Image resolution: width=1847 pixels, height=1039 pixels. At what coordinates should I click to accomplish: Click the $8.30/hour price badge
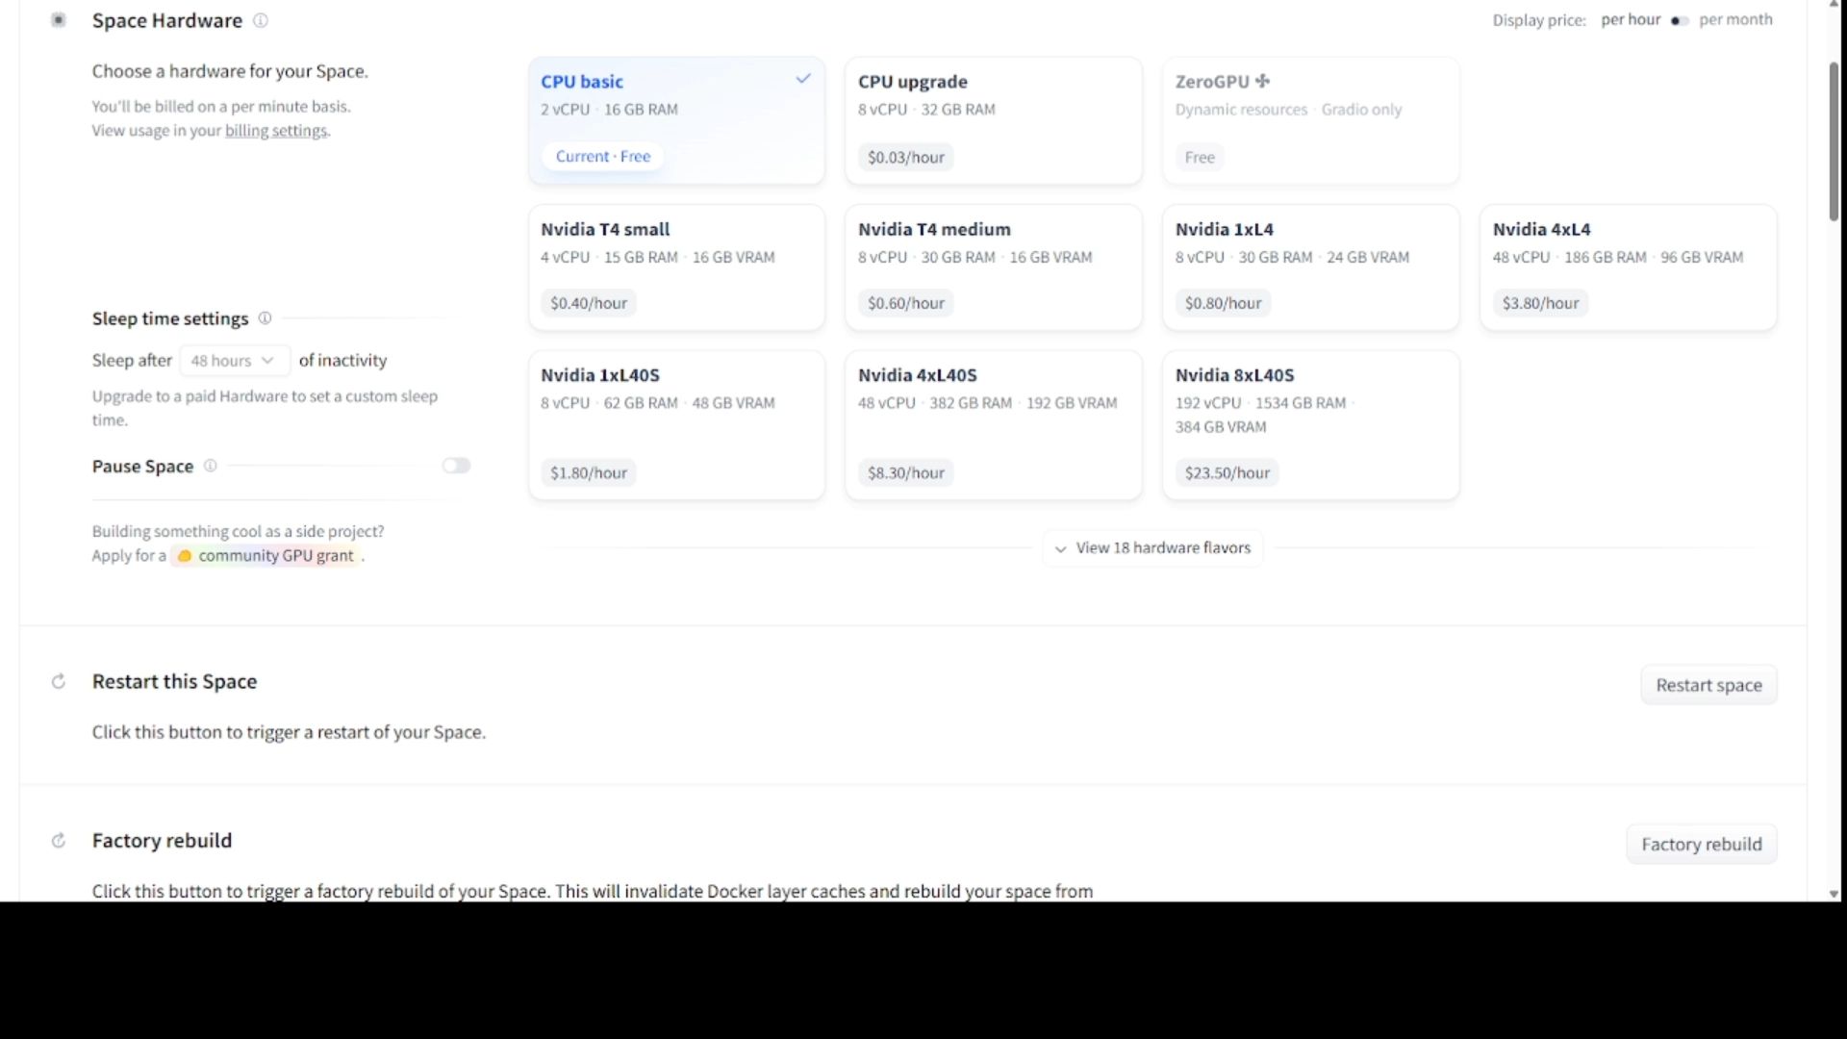[x=905, y=473]
